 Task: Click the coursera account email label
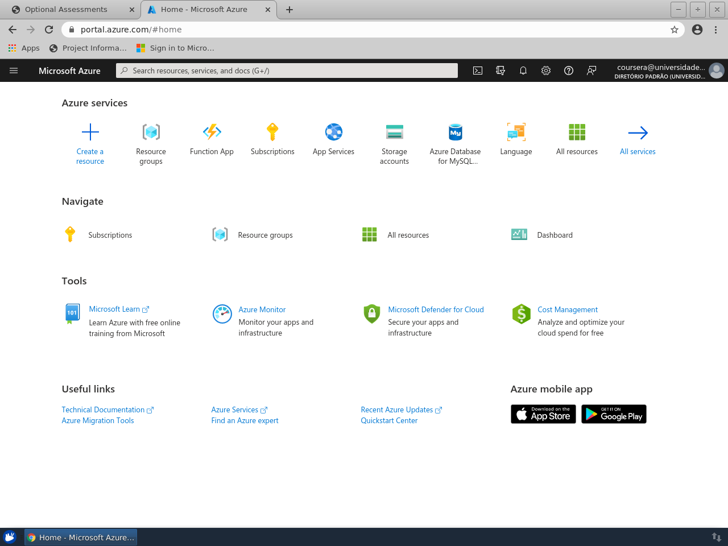(x=661, y=67)
